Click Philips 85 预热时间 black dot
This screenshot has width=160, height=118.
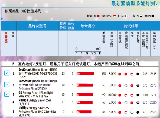click(138, 112)
